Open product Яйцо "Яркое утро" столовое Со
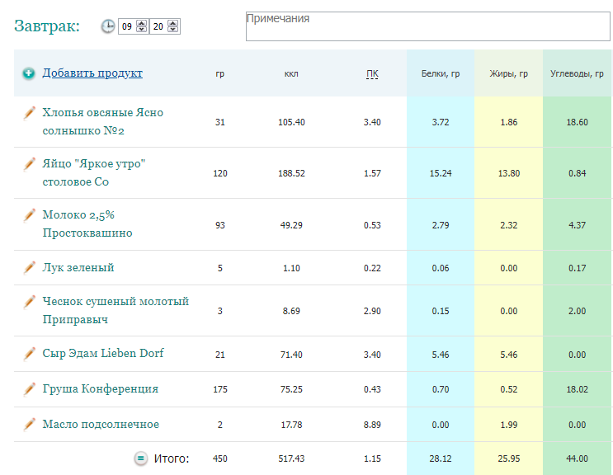 pos(94,172)
